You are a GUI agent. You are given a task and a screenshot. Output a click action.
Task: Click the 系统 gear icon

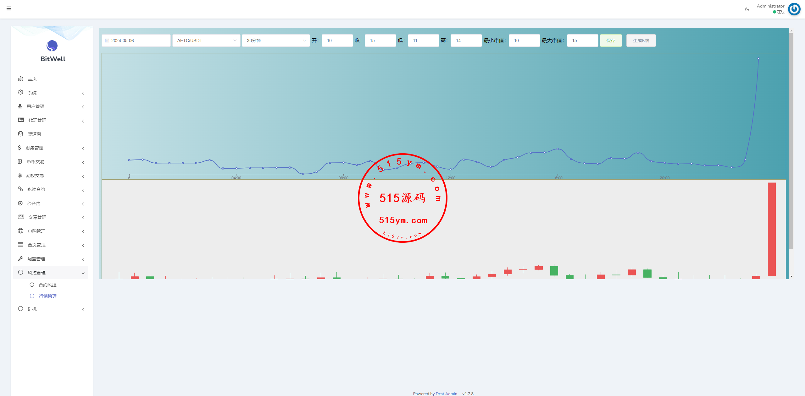[21, 92]
